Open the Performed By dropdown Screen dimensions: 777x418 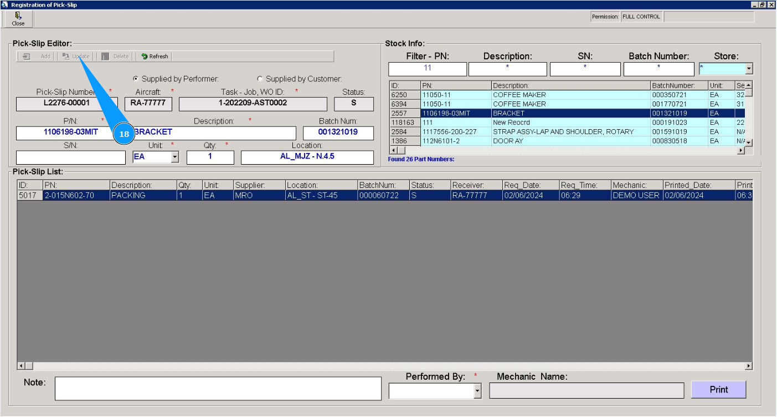tap(477, 391)
